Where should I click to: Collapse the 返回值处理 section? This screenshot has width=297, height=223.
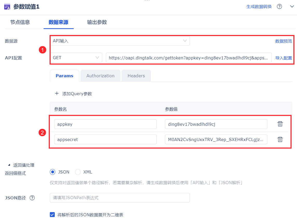9,165
